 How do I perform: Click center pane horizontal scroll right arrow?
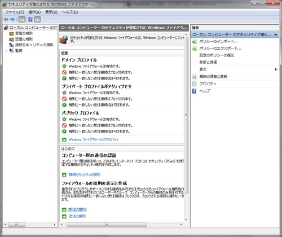tap(181, 225)
